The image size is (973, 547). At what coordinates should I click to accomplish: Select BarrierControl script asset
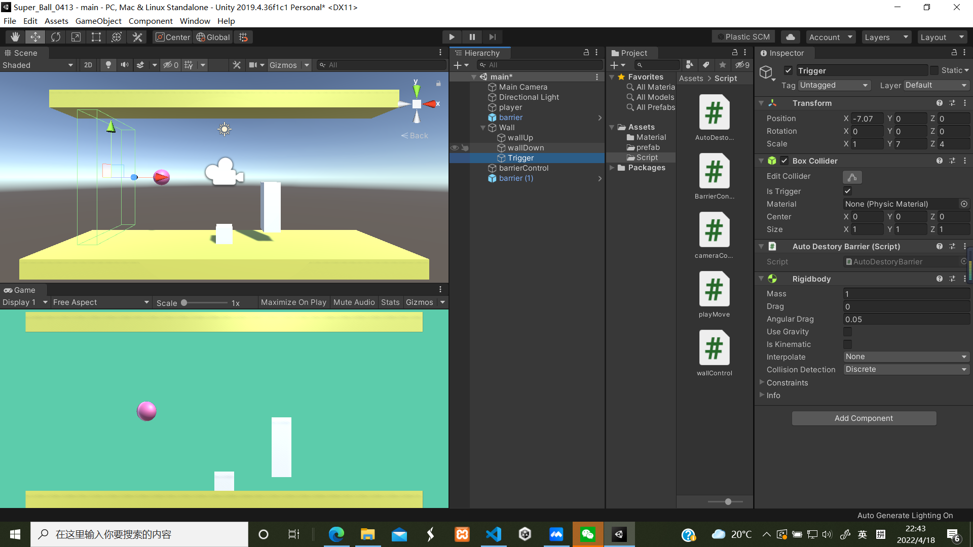(714, 176)
